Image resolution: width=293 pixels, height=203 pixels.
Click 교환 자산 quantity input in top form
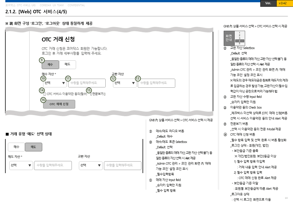click(x=156, y=83)
